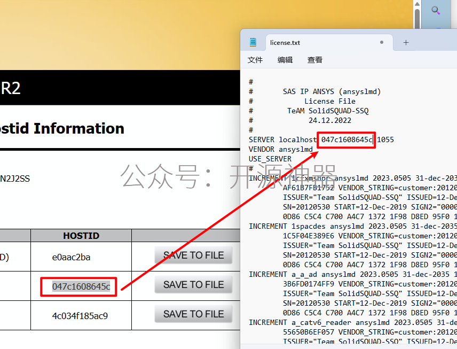The width and height of the screenshot is (457, 349).
Task: Click 047c1608645c on the SERVER line in Notepad
Action: tap(347, 140)
